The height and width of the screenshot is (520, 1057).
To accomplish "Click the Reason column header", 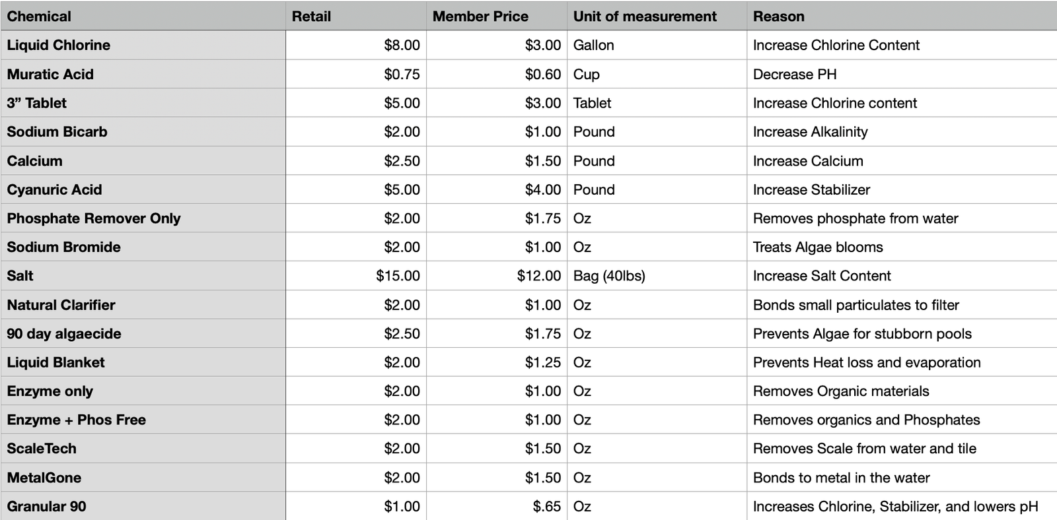I will point(779,16).
